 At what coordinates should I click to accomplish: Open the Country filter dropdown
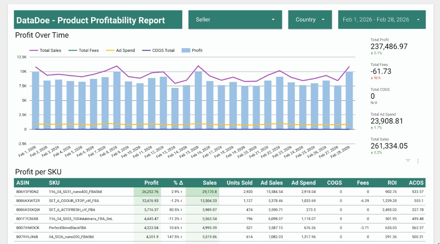click(x=310, y=20)
